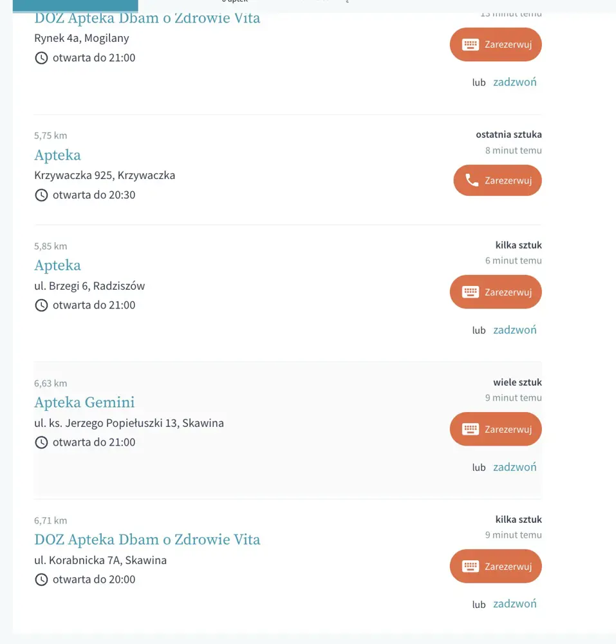This screenshot has height=644, width=616.
Task: Select zadzwoń link for Radziszów pharmacy
Action: tap(515, 330)
